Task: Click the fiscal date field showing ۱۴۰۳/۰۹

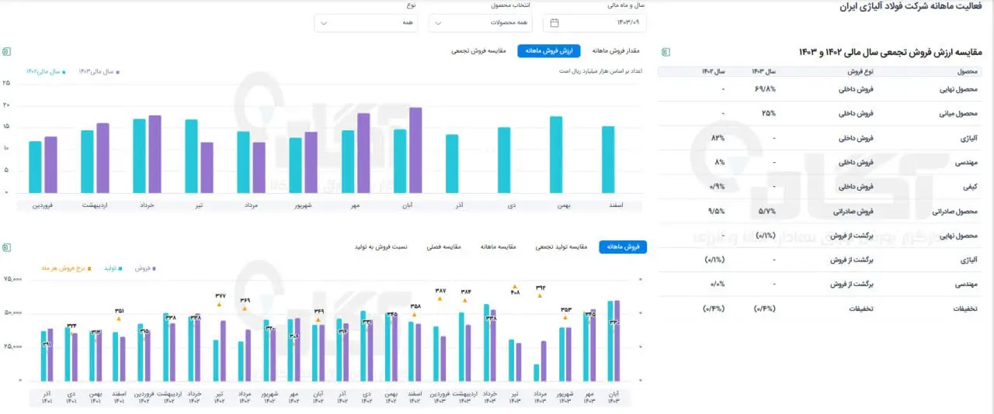Action: tap(596, 22)
